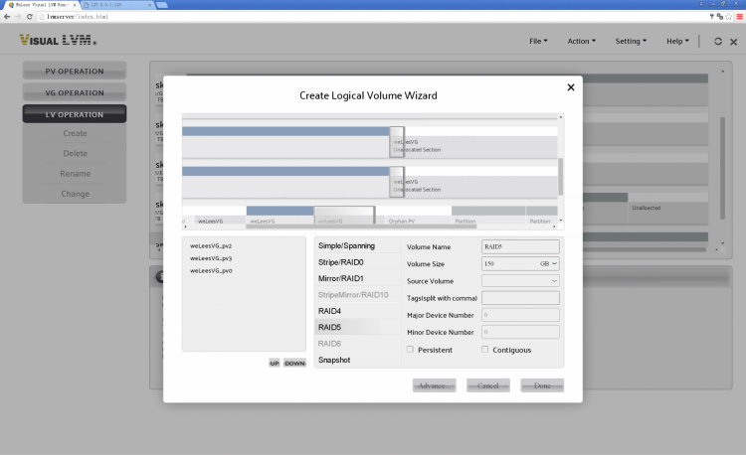
Task: Click the browser reload icon
Action: pos(32,17)
